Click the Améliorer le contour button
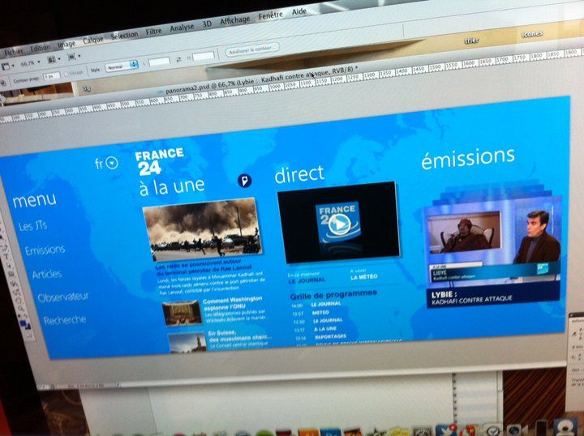584x436 pixels. pos(252,49)
